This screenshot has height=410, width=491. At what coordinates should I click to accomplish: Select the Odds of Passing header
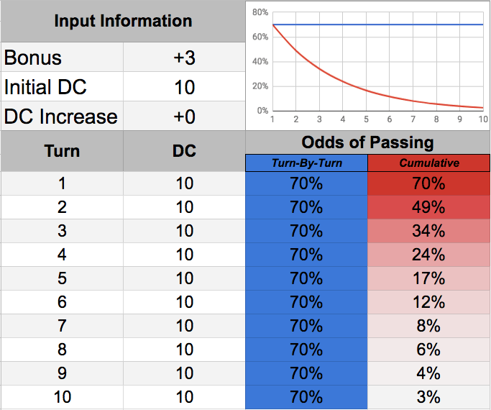[367, 141]
